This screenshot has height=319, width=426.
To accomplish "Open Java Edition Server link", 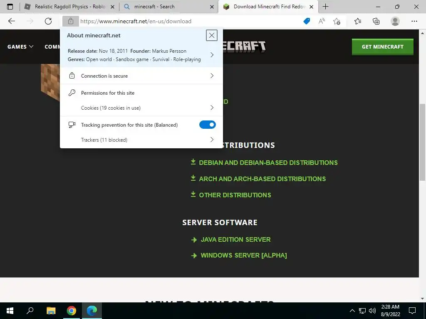I will point(235,240).
